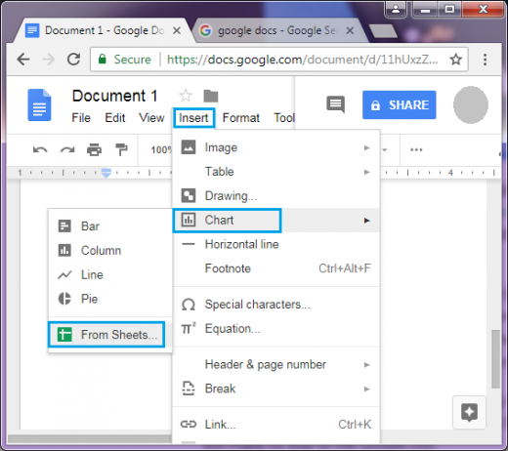
Task: Choose Footnote menu entry
Action: coord(276,268)
